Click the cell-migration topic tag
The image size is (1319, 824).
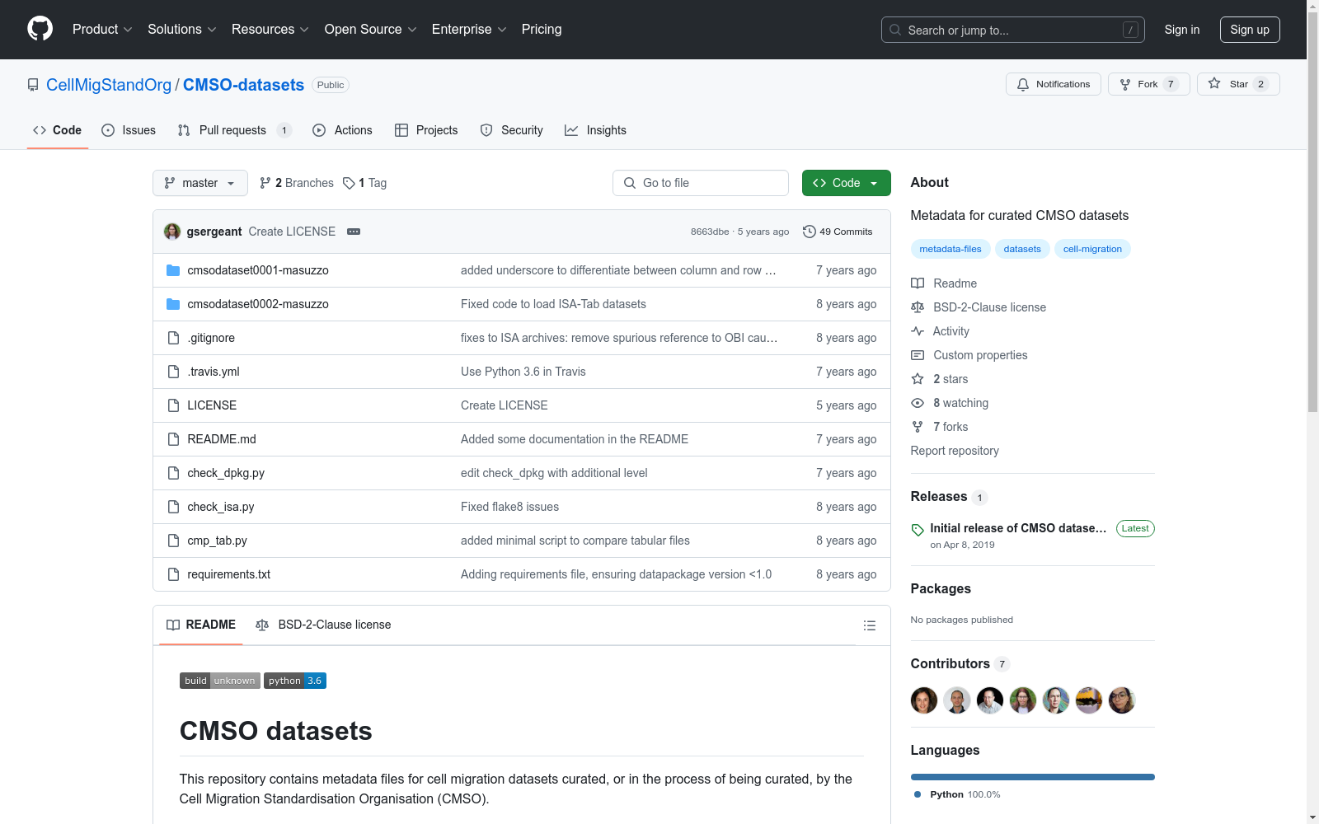[x=1092, y=249]
